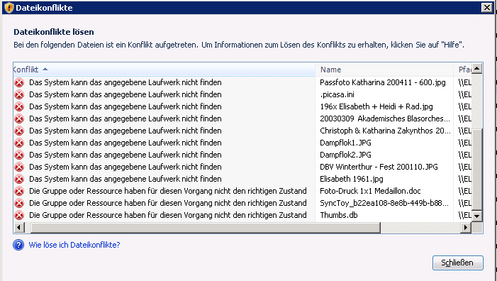This screenshot has height=281, width=497.
Task: Click the Schließen button
Action: [x=458, y=263]
